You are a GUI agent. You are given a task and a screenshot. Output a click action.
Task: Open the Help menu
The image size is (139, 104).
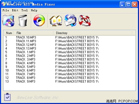pyautogui.click(x=34, y=10)
